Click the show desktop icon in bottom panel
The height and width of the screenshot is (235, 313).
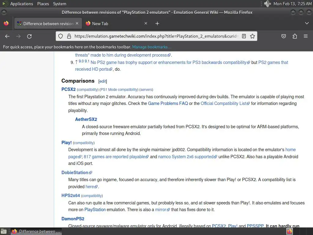4,231
